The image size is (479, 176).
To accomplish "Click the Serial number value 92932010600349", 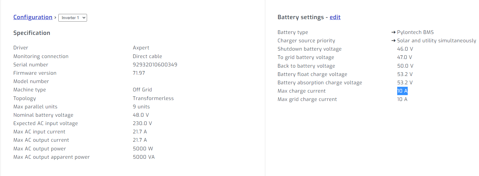I will 155,65.
